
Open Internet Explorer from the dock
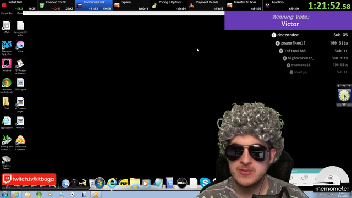[x=112, y=183]
